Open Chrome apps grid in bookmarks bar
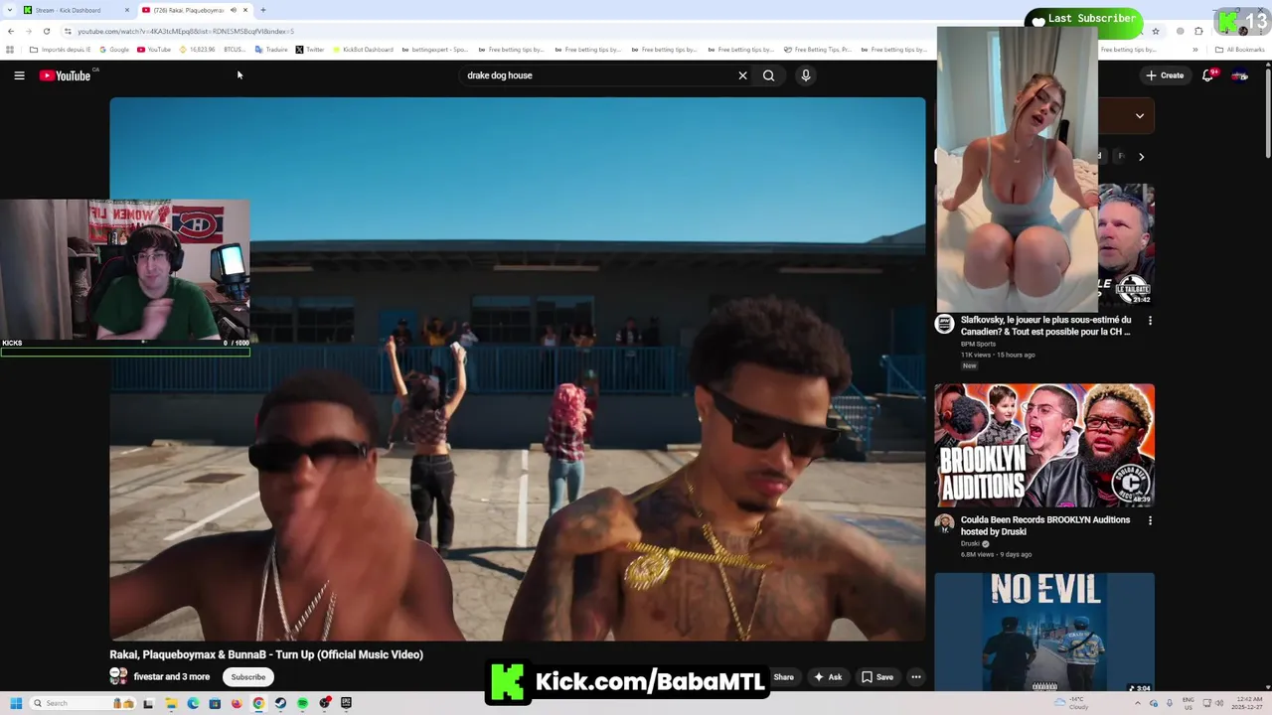Screen dimensions: 1272x715 10,50
